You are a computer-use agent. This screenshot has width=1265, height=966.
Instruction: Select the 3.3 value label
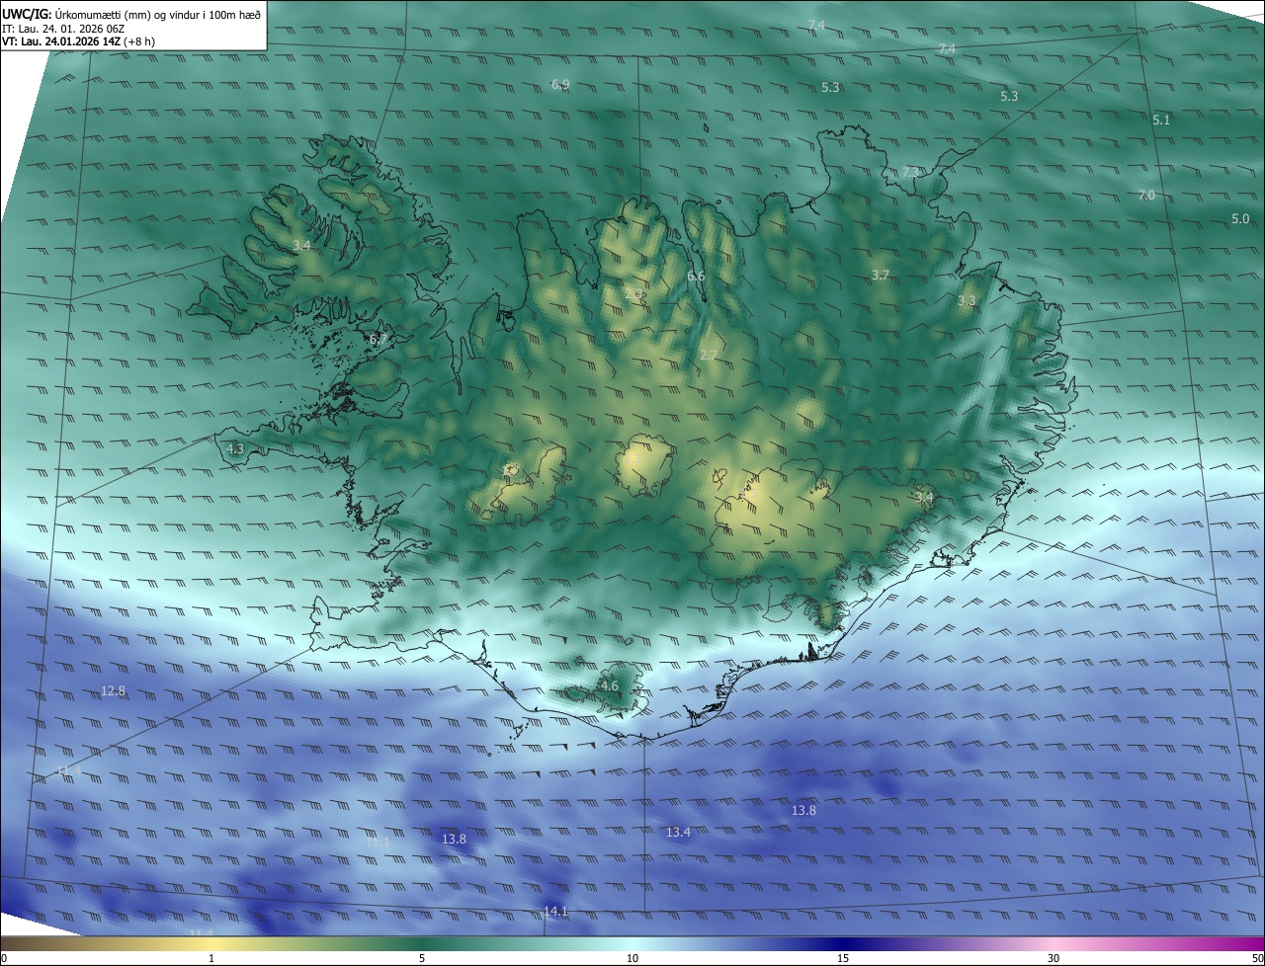point(967,300)
